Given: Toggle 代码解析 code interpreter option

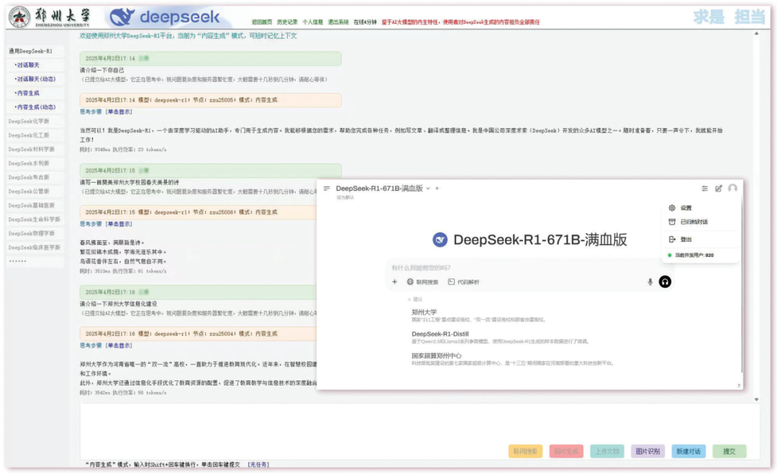Looking at the screenshot, I should coord(463,282).
